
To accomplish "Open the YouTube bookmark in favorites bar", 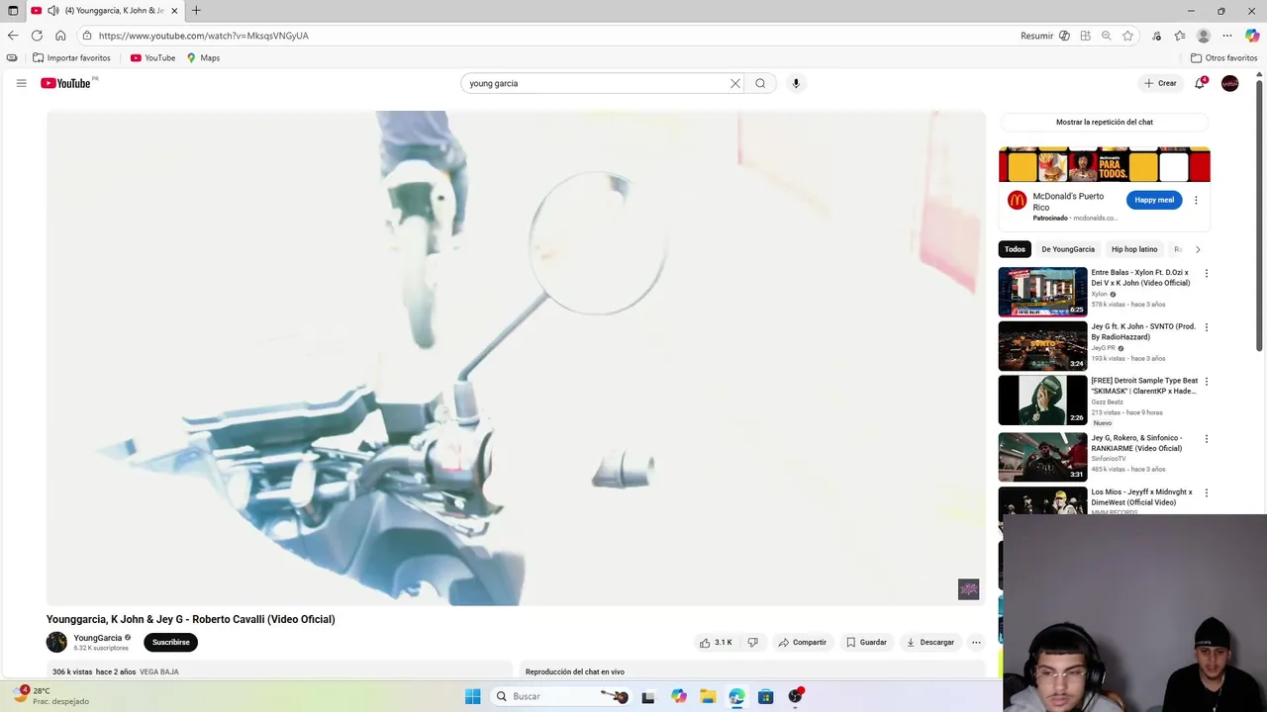I will click(x=152, y=58).
